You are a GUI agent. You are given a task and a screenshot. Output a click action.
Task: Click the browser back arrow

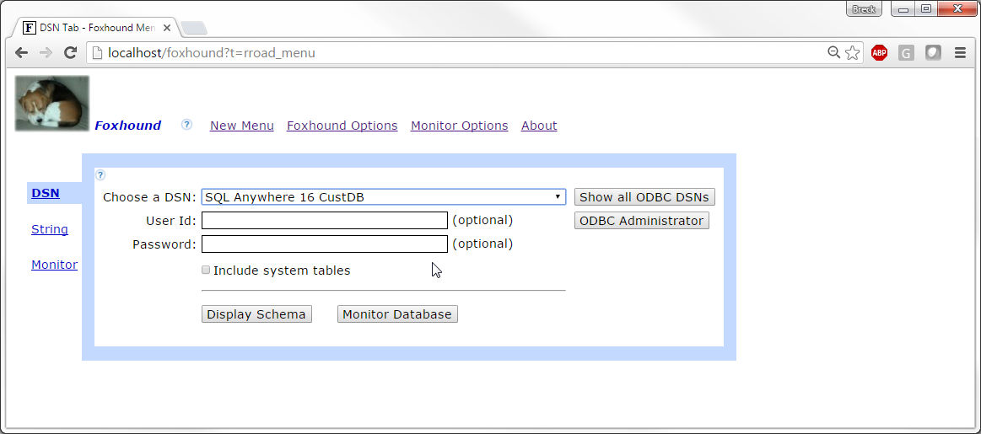tap(21, 53)
